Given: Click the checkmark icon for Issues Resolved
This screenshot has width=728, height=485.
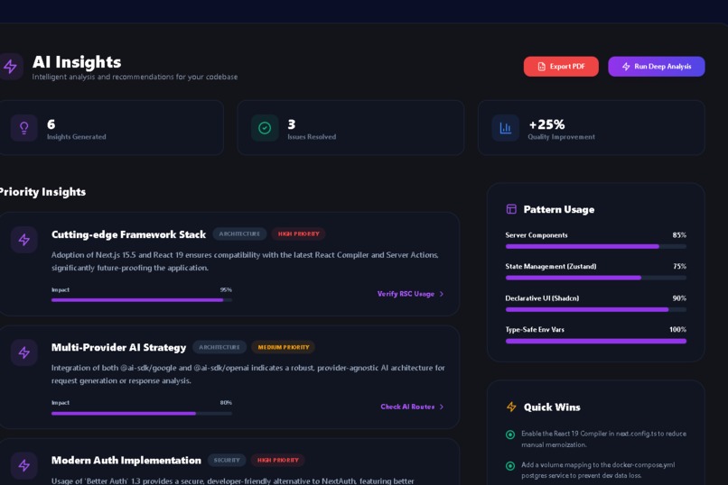Looking at the screenshot, I should click(x=265, y=128).
